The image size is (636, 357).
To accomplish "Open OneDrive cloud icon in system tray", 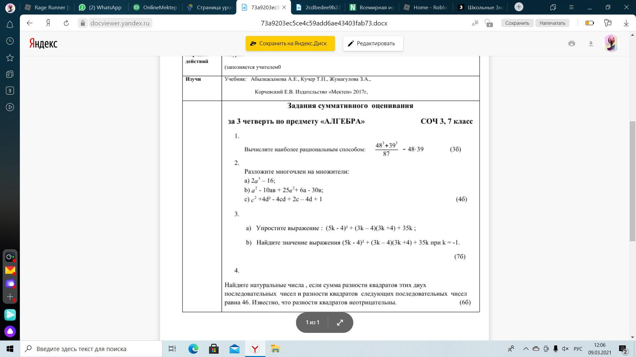I will (536, 349).
